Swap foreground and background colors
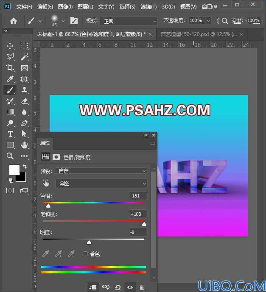This screenshot has height=292, width=266. [x=25, y=166]
